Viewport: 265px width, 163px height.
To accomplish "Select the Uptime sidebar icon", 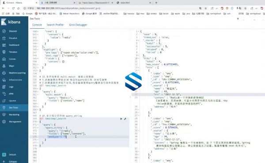I will (x=4, y=101).
